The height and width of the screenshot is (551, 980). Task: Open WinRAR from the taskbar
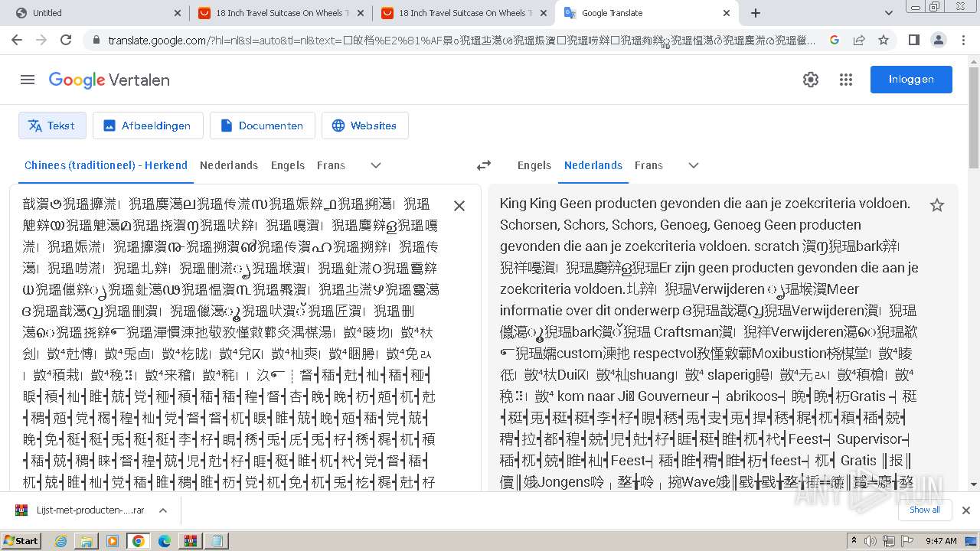(x=191, y=541)
